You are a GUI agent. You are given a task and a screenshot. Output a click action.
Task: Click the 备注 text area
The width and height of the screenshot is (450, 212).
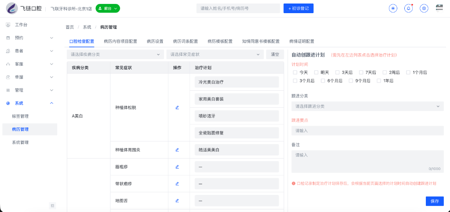pos(367,162)
